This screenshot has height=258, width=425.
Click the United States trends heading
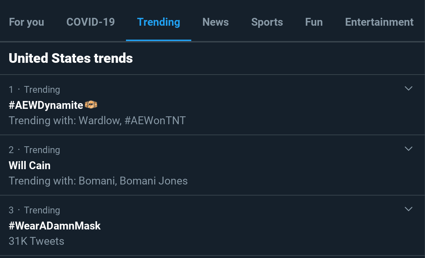(x=71, y=58)
